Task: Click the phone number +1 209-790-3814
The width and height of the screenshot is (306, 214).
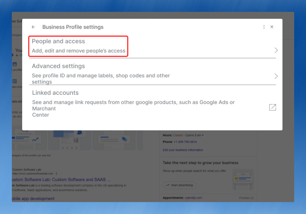Action: [x=185, y=142]
